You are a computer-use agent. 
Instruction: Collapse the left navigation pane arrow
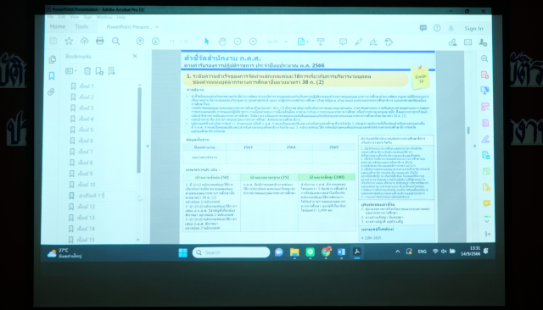[x=148, y=147]
